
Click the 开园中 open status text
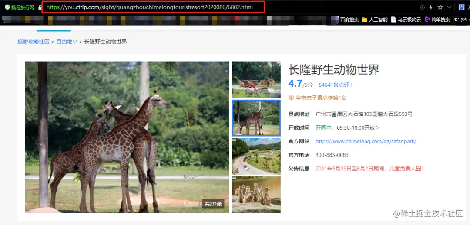point(323,127)
